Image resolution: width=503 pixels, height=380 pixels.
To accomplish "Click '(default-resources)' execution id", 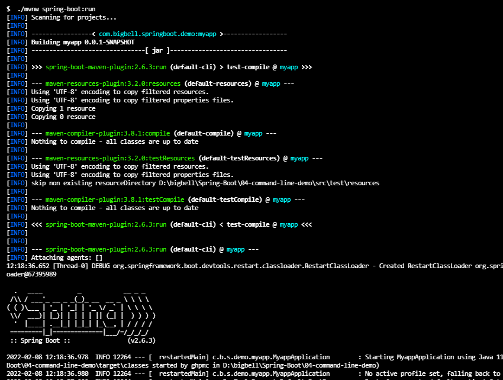I will (218, 84).
